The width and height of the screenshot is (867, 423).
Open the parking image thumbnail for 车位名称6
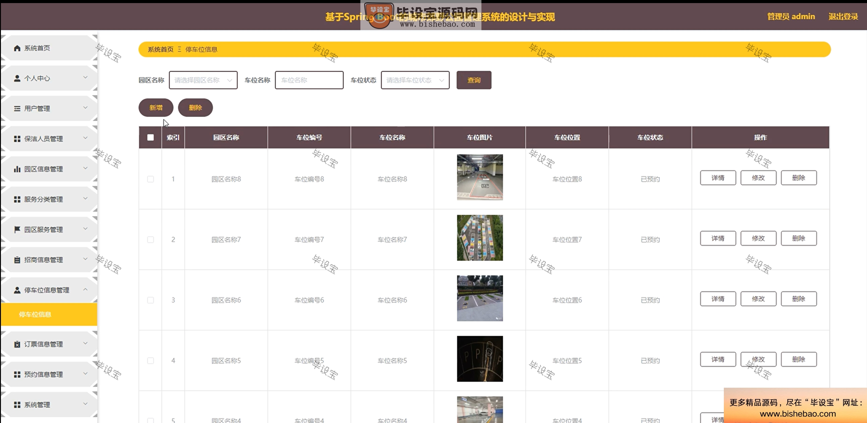click(x=480, y=298)
